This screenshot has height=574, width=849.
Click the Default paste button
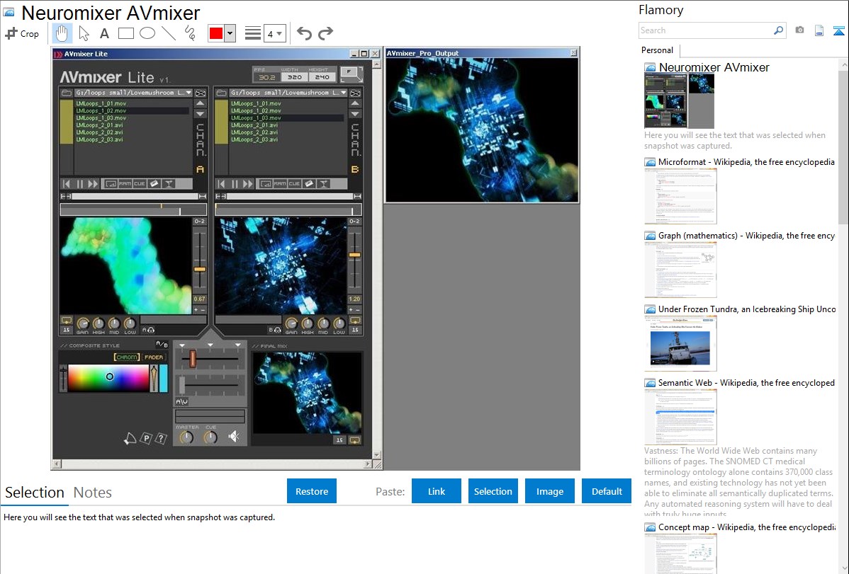(x=607, y=491)
